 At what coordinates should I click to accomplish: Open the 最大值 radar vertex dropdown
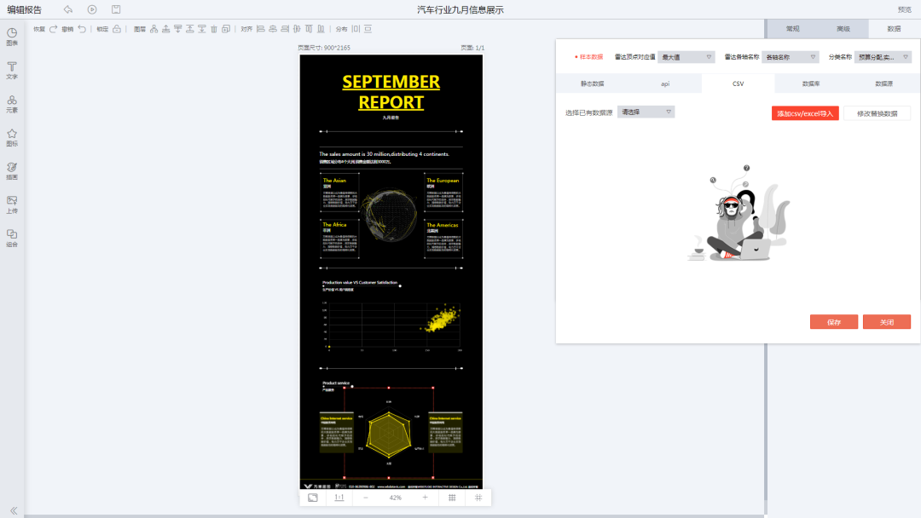[686, 57]
